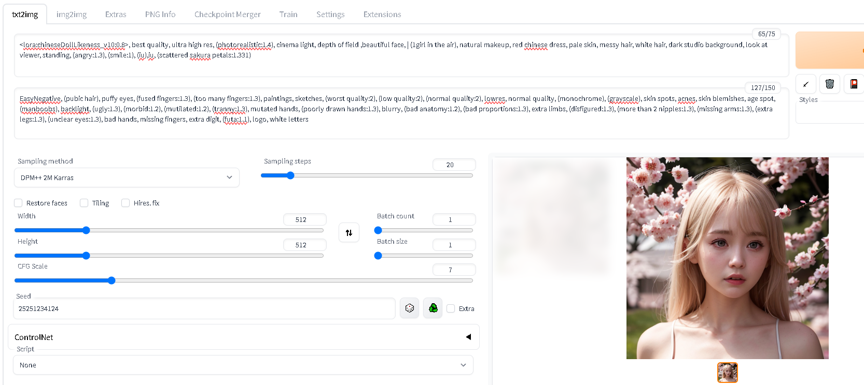The width and height of the screenshot is (864, 385).
Task: Click the arrow icon to read generation parameters
Action: 806,84
